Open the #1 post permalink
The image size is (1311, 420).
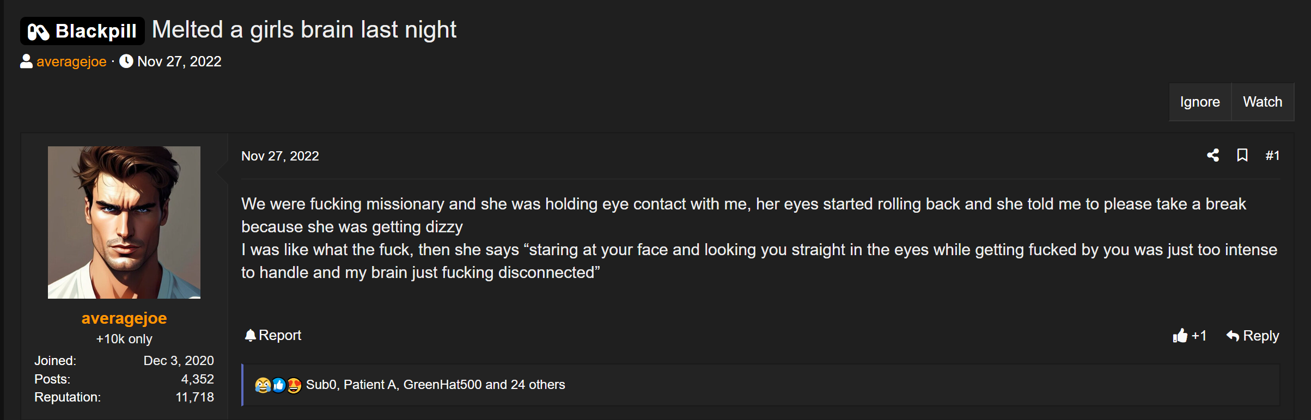(1272, 156)
